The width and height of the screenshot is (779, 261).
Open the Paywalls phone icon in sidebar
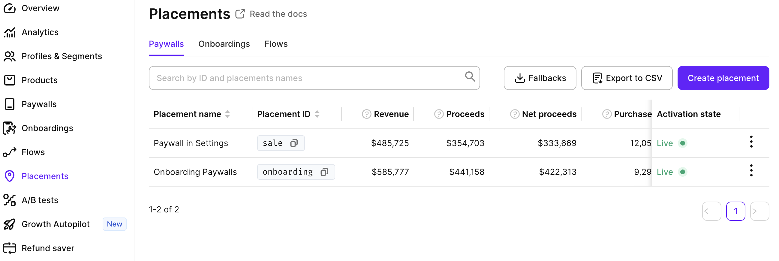point(10,104)
